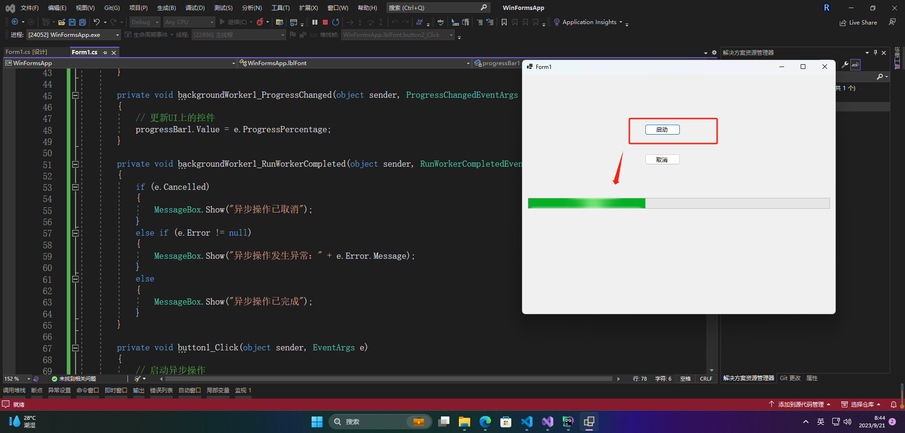Open the 错误列表 panel tab
The image size is (905, 433).
pyautogui.click(x=161, y=391)
